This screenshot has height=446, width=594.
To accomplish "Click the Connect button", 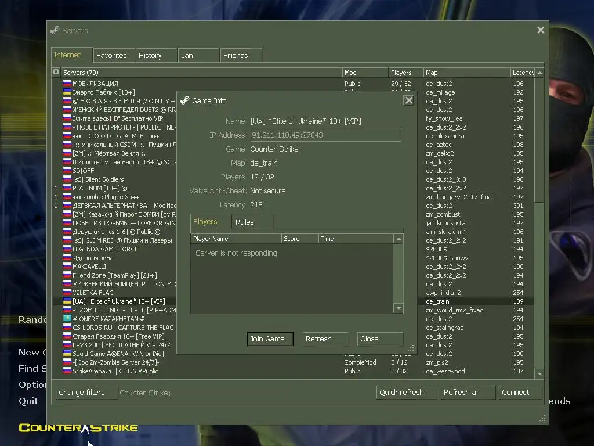I will (520, 393).
